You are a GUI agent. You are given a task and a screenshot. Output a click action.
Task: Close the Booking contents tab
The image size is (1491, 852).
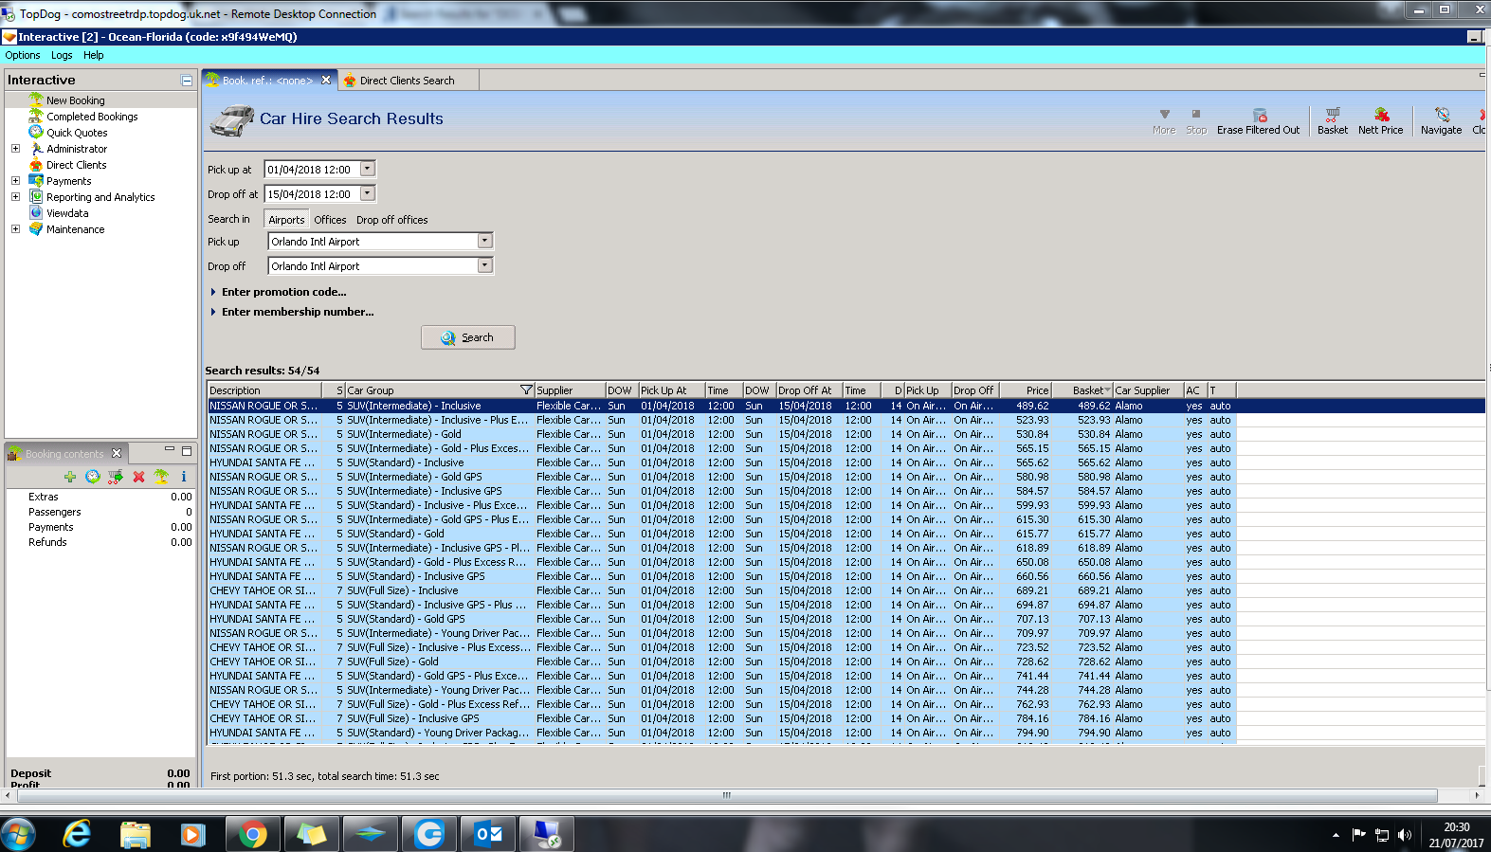[x=117, y=453]
